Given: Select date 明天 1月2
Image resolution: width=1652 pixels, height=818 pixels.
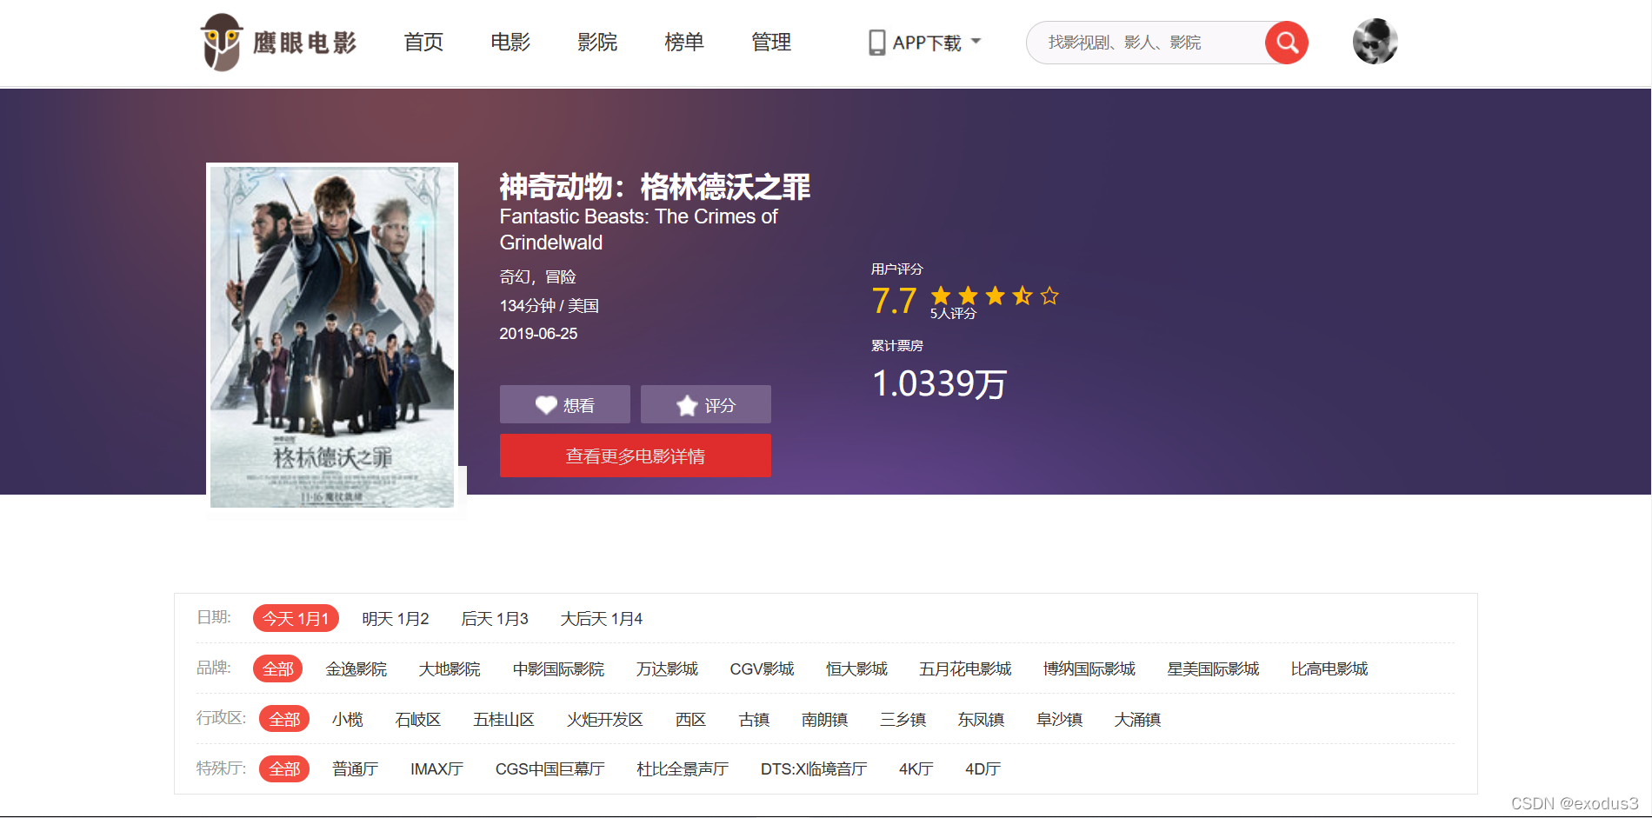Looking at the screenshot, I should [x=396, y=618].
